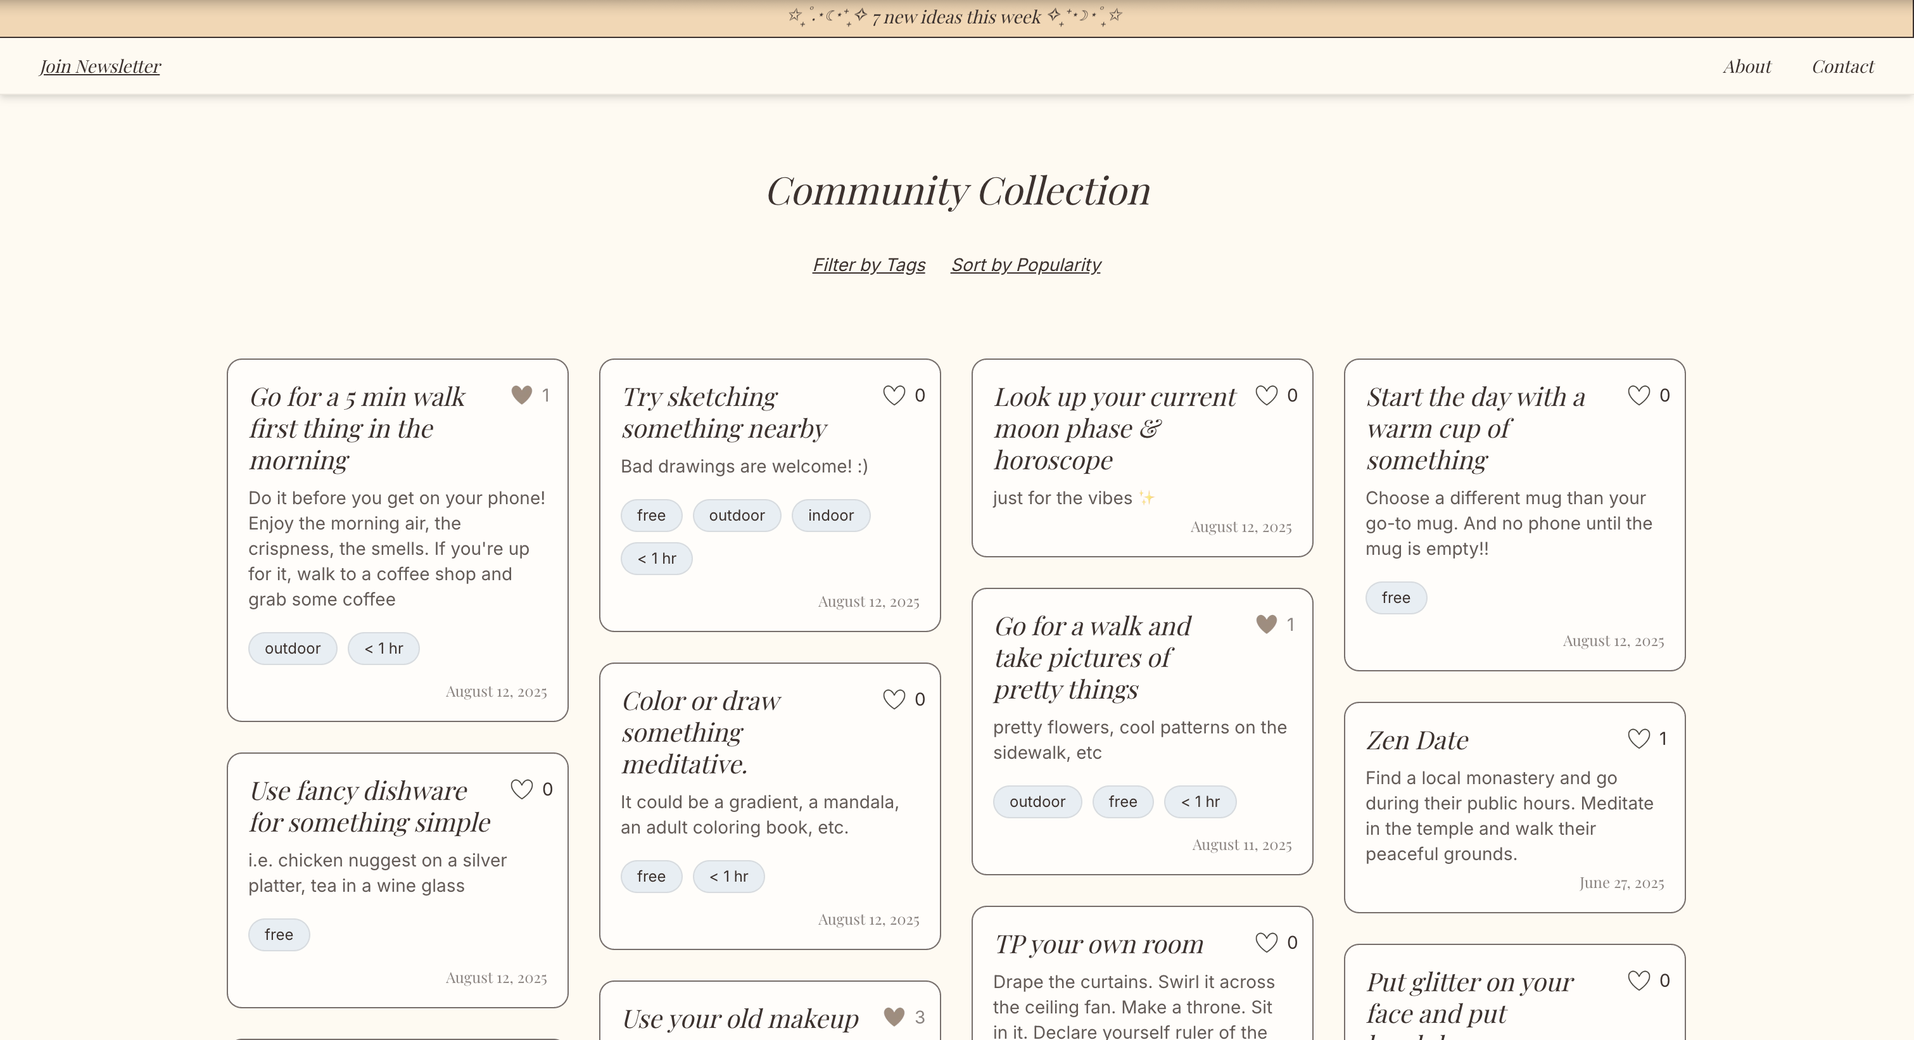Like the moon phase & horoscope card
This screenshot has width=1914, height=1040.
tap(1266, 395)
